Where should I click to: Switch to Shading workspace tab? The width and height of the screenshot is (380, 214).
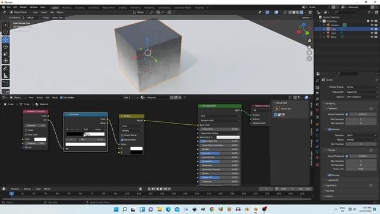123,8
